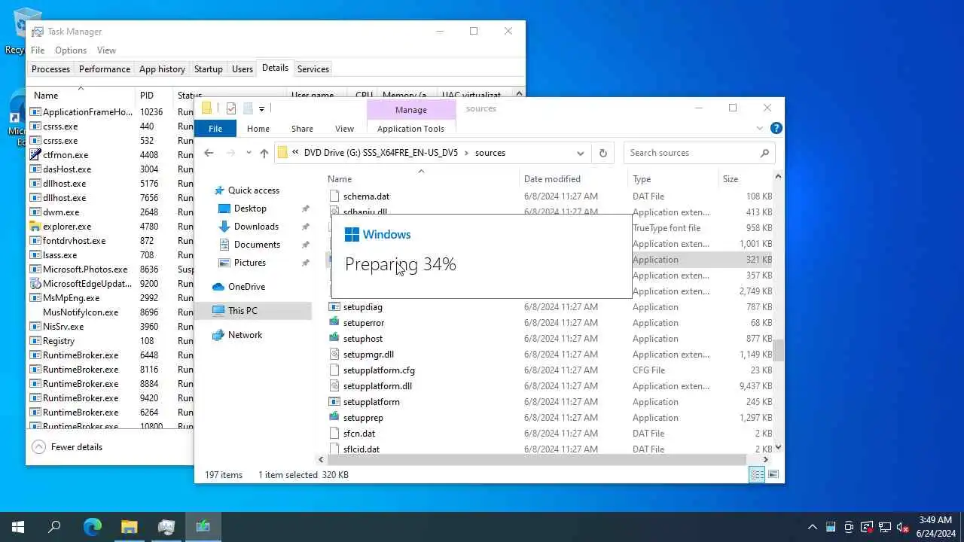The width and height of the screenshot is (964, 542).
Task: Go back using Explorer's Back arrow
Action: 209,153
